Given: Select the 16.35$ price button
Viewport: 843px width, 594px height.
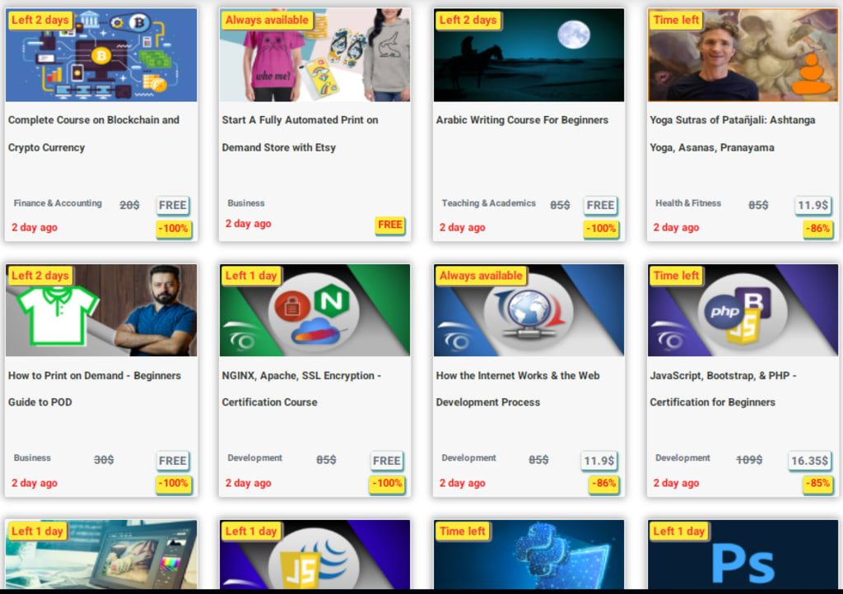Looking at the screenshot, I should (x=809, y=461).
